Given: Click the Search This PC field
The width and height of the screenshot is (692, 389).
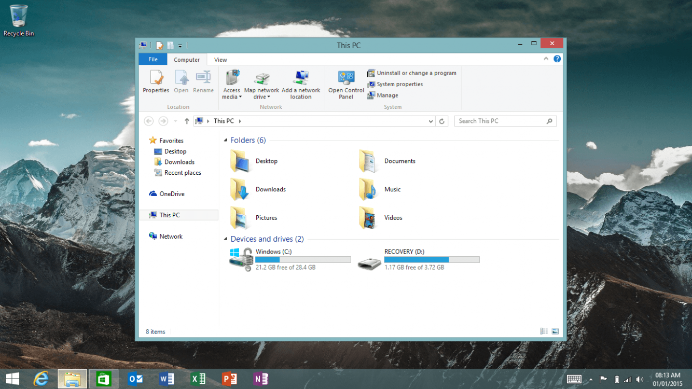Looking at the screenshot, I should (x=505, y=121).
